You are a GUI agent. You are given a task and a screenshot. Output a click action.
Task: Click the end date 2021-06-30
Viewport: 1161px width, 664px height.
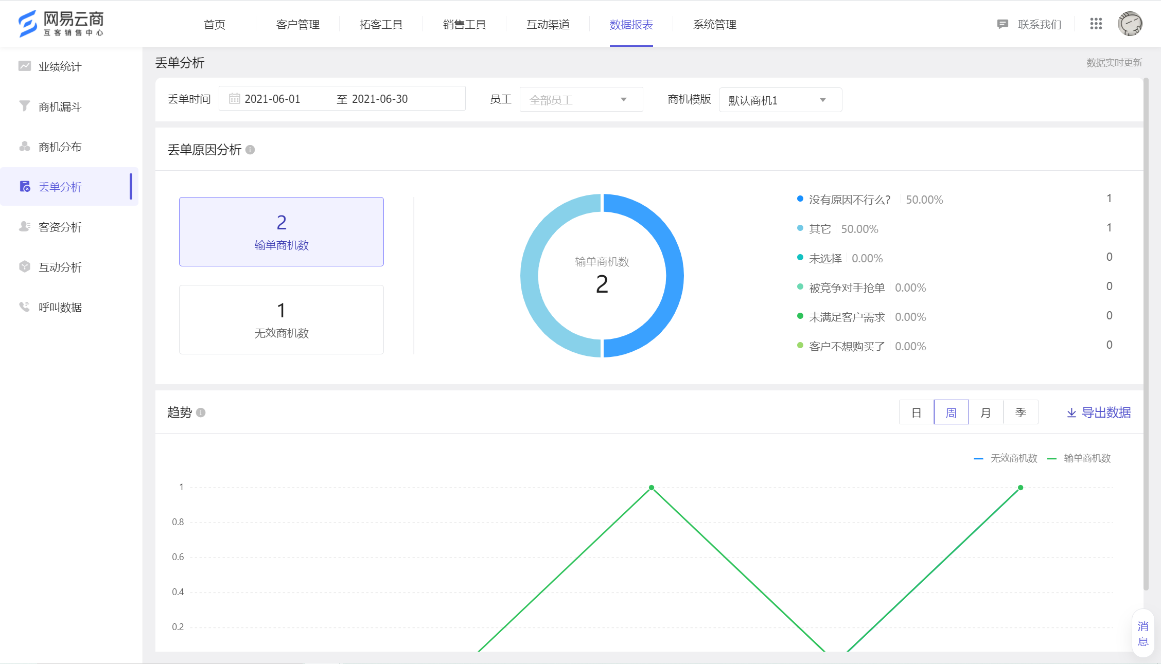(x=380, y=99)
